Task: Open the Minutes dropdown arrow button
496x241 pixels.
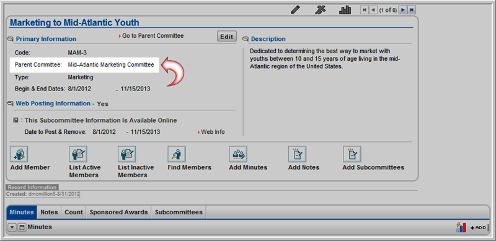Action: 12,227
